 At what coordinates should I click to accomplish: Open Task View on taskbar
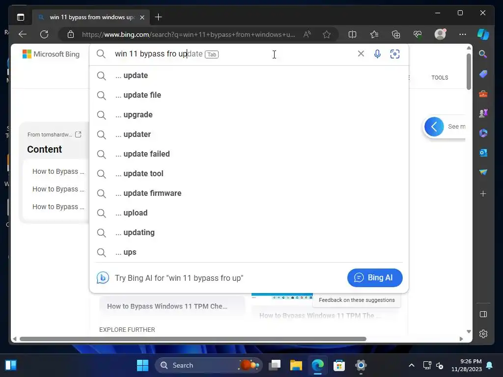[x=275, y=365]
